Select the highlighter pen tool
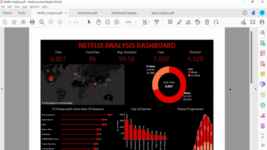Viewport: 267px width, 150px height. (179, 22)
